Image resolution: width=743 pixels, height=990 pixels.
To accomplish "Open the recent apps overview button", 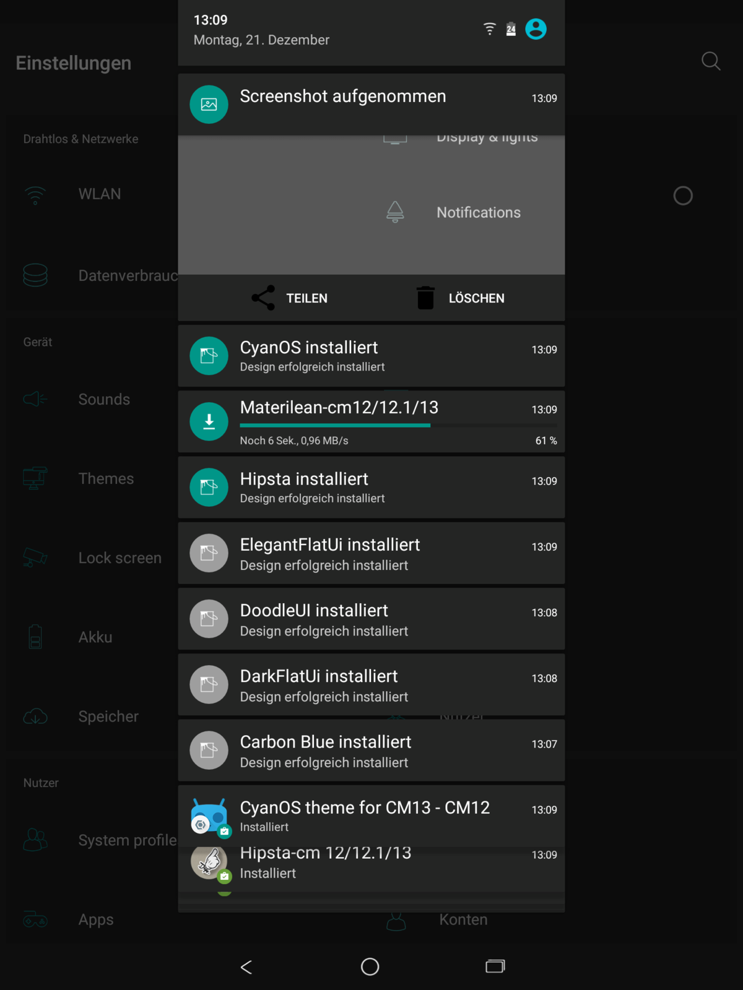I will pyautogui.click(x=495, y=966).
